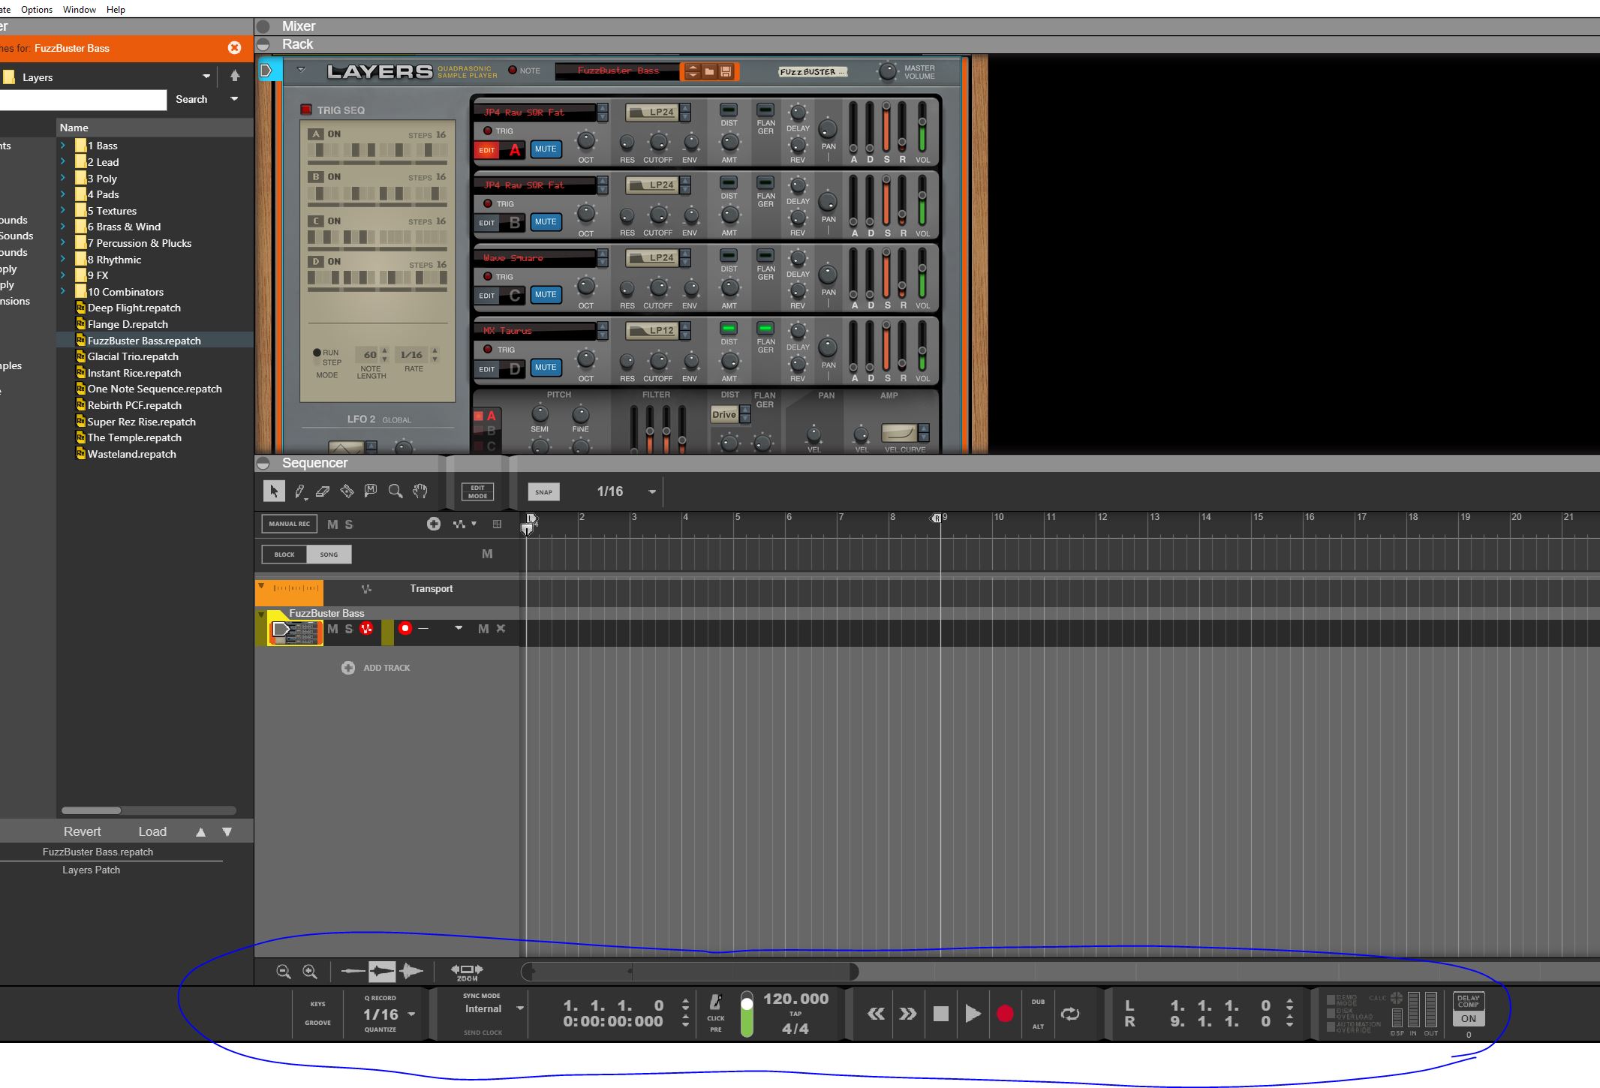Click the Play button in transport
Screen dimensions: 1600x1088
pyautogui.click(x=973, y=1014)
